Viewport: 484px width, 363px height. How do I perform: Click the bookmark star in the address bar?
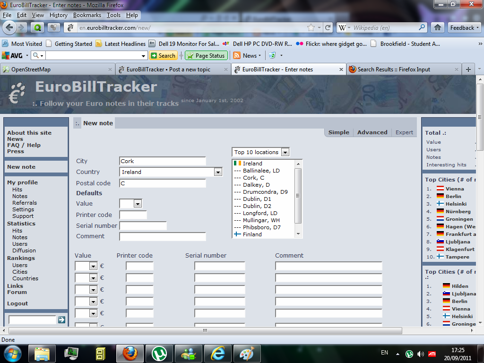point(311,27)
